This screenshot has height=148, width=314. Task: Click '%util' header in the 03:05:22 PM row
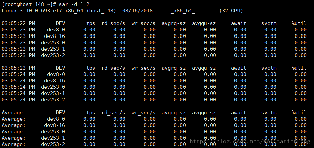click(x=299, y=23)
